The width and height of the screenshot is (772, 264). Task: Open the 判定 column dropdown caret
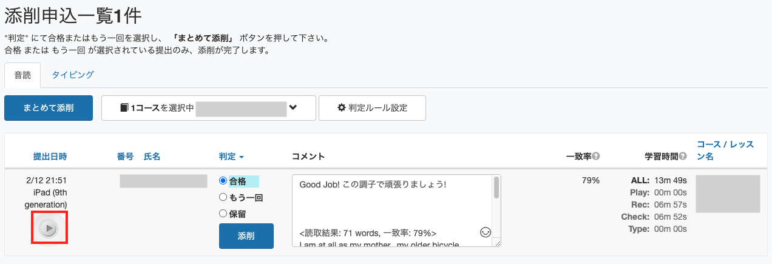[242, 157]
